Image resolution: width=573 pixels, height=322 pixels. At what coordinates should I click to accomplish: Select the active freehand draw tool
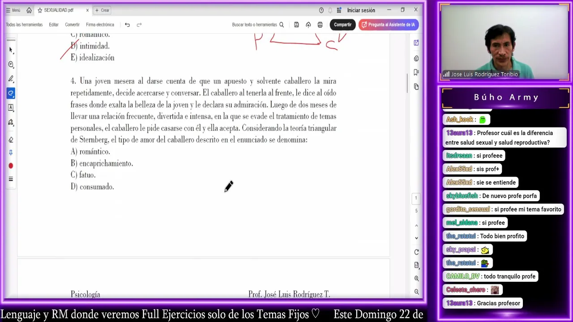point(11,93)
